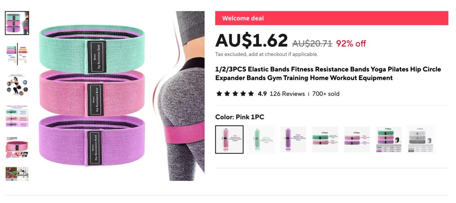
Task: Click the five-star rating icons
Action: [235, 94]
